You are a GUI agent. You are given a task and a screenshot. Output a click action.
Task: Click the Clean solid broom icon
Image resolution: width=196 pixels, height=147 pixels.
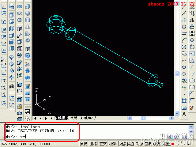20,106
